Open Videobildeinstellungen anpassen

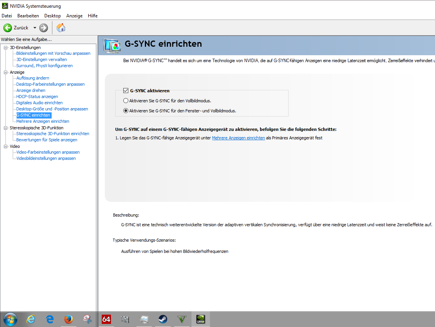(x=46, y=158)
